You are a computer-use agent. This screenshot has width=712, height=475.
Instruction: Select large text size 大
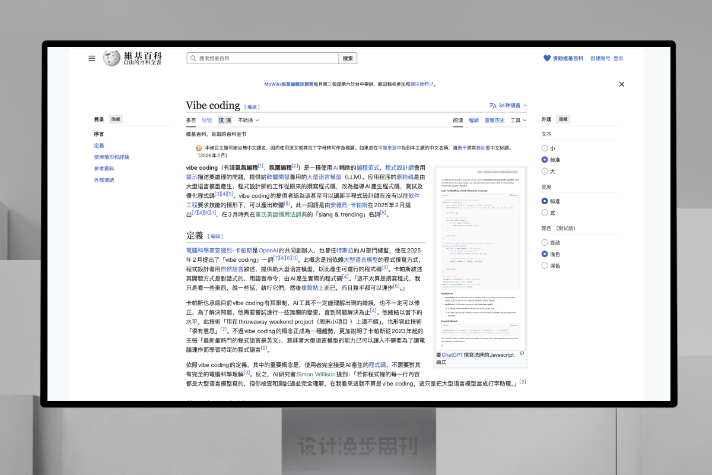pyautogui.click(x=545, y=172)
